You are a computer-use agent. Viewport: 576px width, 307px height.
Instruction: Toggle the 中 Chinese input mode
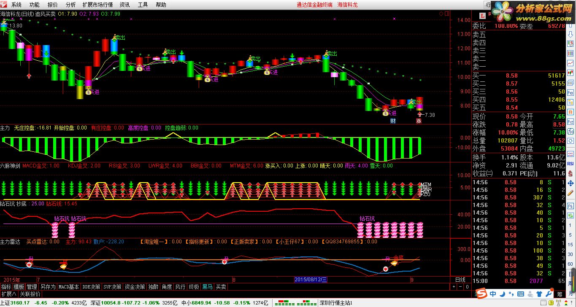point(492,294)
